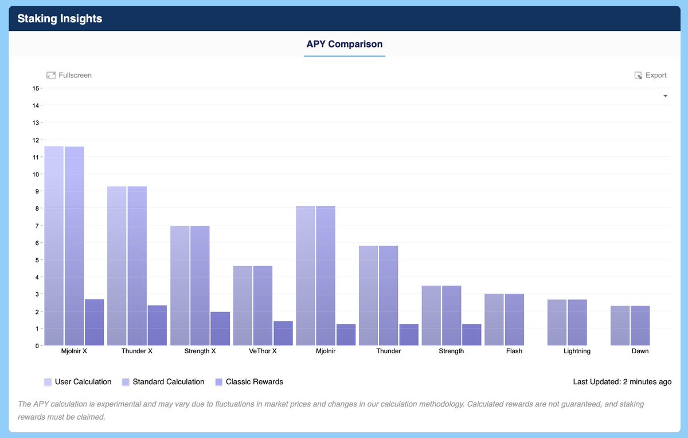
Task: Click Dawn Standard Calculation bar
Action: point(640,325)
